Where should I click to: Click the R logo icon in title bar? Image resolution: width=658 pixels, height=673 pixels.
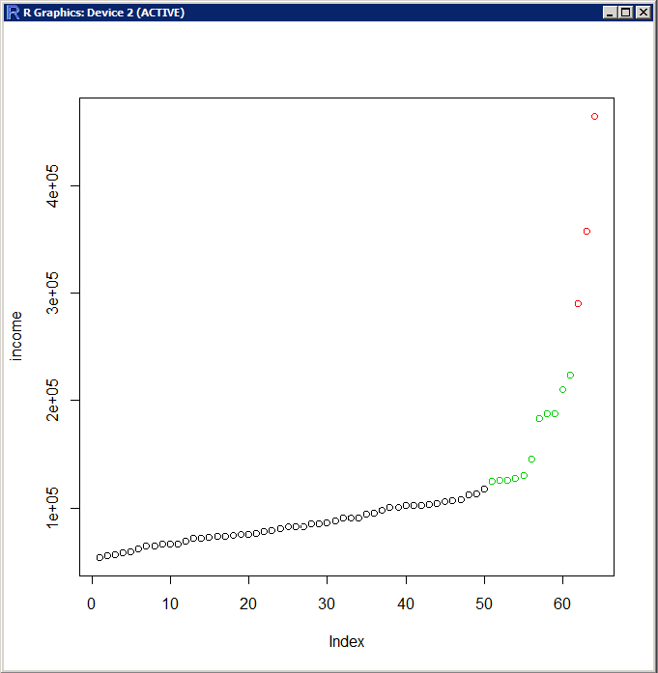click(x=14, y=13)
